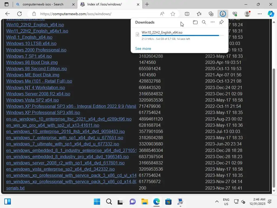Open Task View on the taskbar
This screenshot has height=208, width=277.
pos(120,201)
